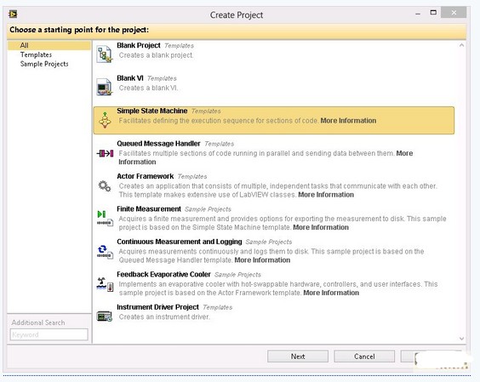Click the Simple State Machine icon
The height and width of the screenshot is (382, 480).
[x=105, y=120]
